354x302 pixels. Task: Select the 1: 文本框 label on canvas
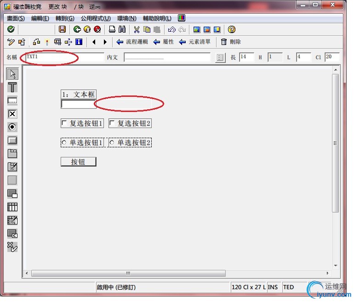79,94
